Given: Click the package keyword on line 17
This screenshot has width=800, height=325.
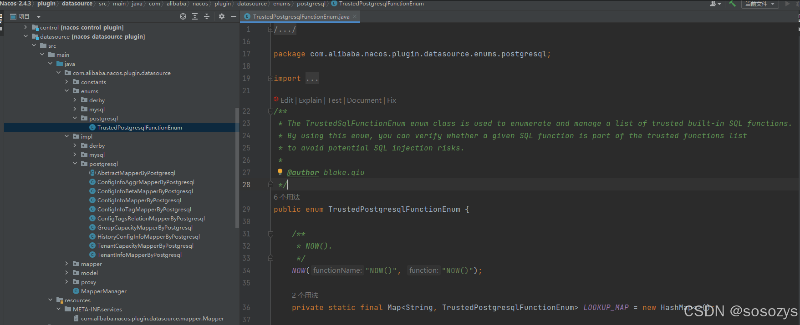Looking at the screenshot, I should click(x=289, y=54).
